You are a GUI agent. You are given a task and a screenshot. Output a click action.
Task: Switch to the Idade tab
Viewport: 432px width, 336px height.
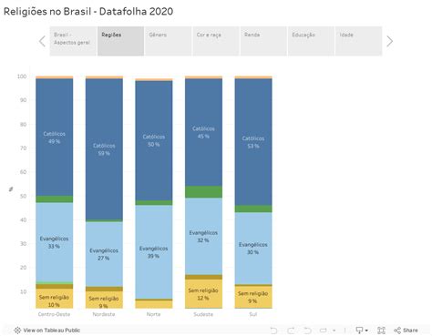click(359, 41)
